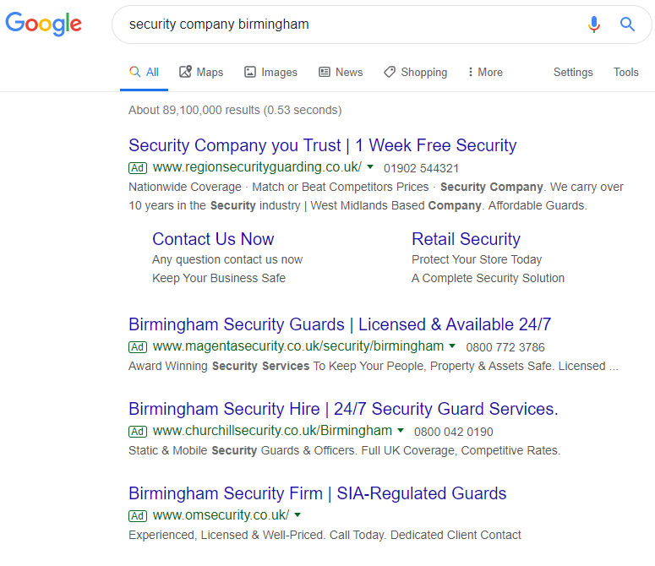Expand dropdown arrow beside omsecurity.co.uk URL
Screen dimensions: 655x566
297,515
